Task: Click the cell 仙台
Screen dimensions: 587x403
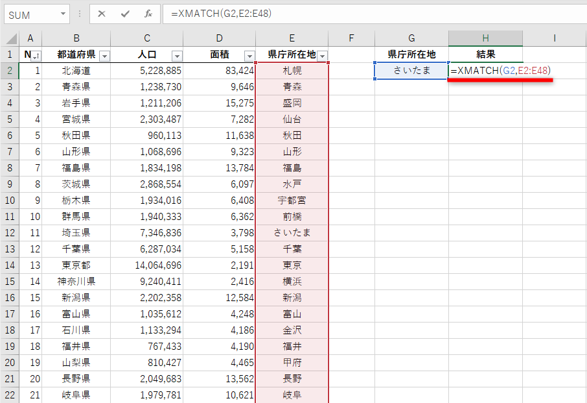Action: coord(292,119)
